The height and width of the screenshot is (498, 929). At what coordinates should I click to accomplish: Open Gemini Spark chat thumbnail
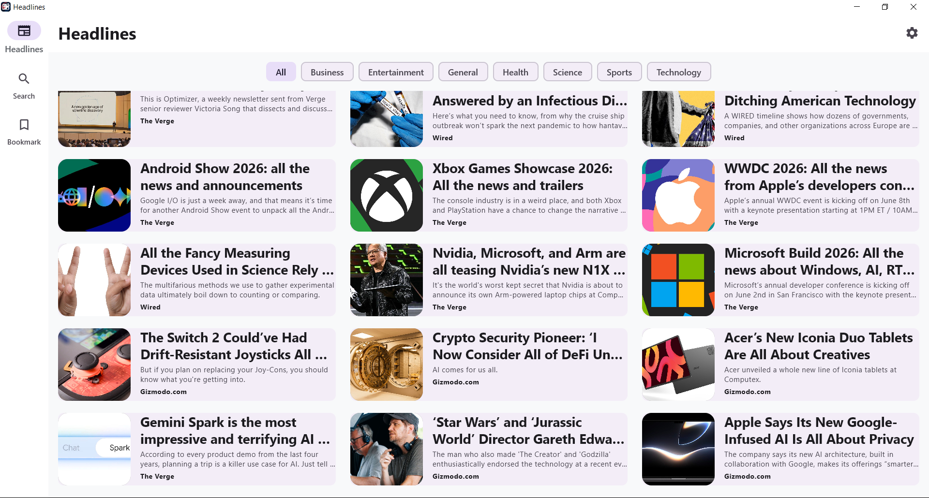click(94, 449)
